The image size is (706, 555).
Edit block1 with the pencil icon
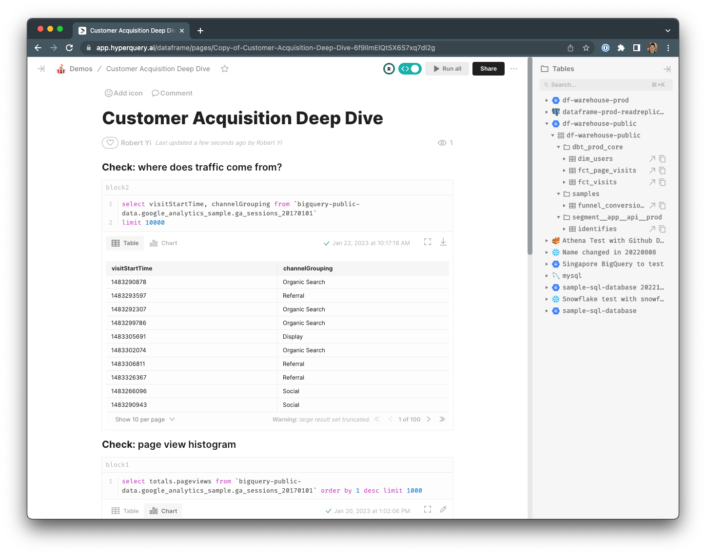(x=443, y=509)
